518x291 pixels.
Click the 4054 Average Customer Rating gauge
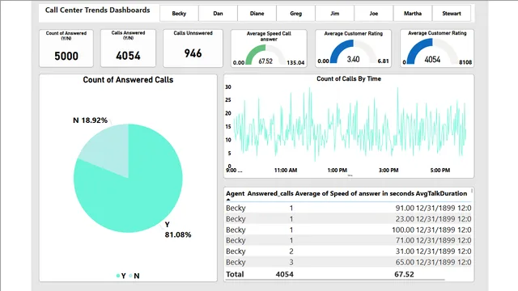pos(437,48)
